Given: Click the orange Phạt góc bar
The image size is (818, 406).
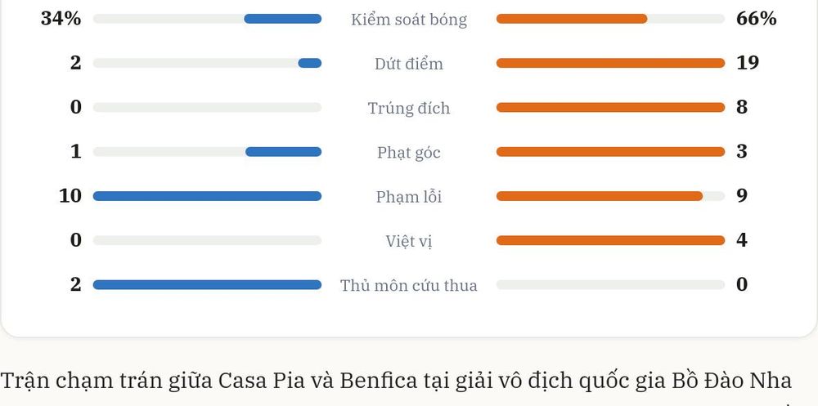Looking at the screenshot, I should pos(610,152).
